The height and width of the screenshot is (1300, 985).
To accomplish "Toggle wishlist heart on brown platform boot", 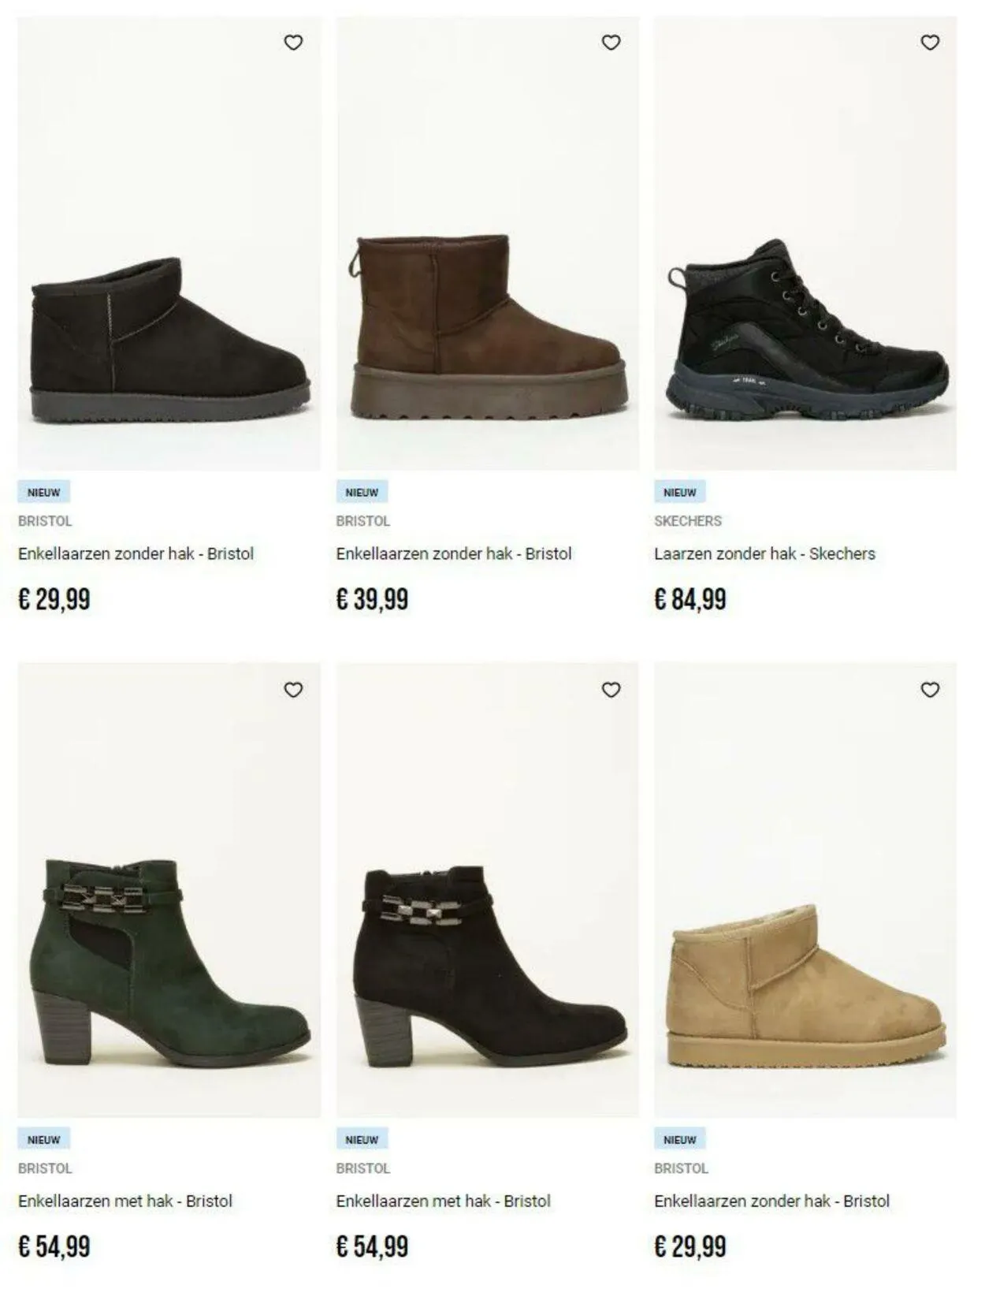I will pyautogui.click(x=611, y=43).
